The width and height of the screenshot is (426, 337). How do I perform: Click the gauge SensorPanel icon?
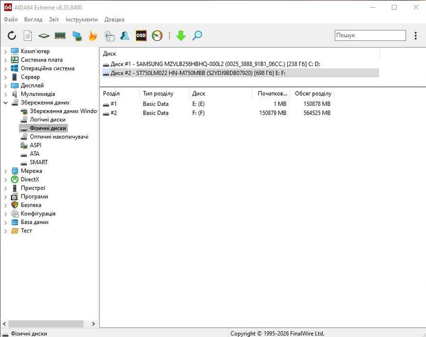click(x=157, y=36)
